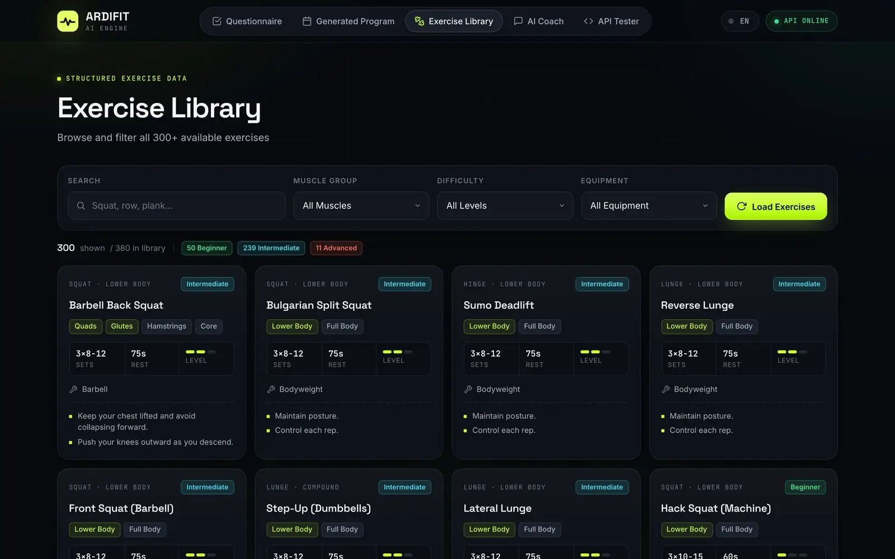
Task: Open the API Tester tab
Action: click(611, 21)
